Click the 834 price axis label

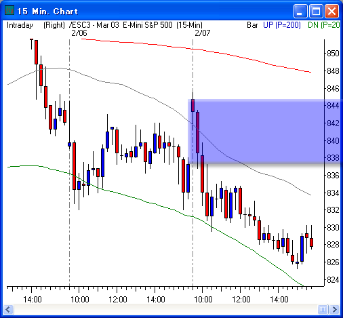334,193
